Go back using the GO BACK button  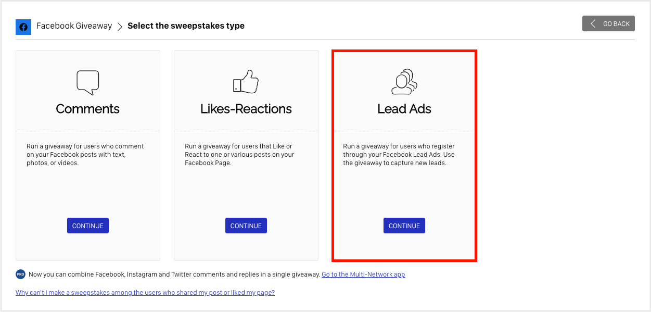608,23
